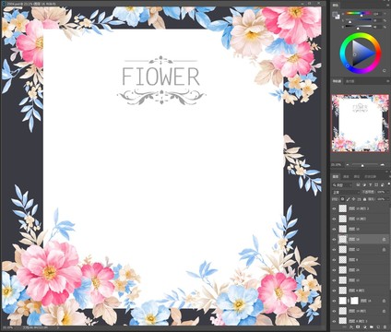Toggle eye of locked layer below selected

334,250
